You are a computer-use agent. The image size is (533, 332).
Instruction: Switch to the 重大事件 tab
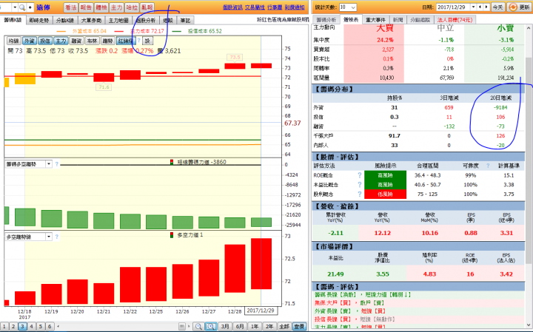(x=375, y=20)
